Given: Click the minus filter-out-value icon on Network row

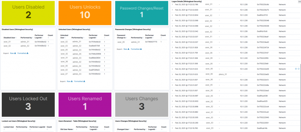Looking at the screenshot, I should point(299,69).
